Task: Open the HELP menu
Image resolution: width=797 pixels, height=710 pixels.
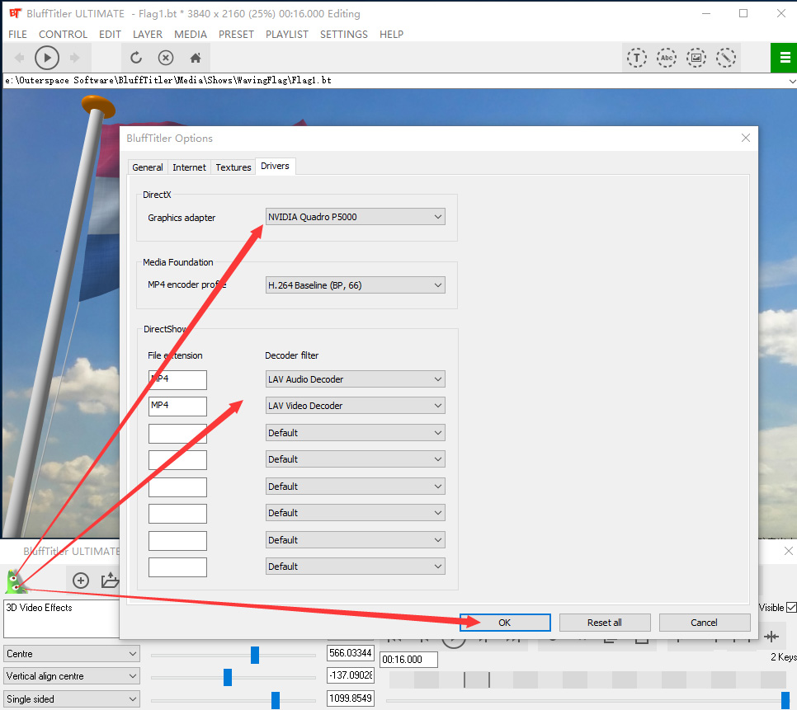Action: click(x=391, y=34)
